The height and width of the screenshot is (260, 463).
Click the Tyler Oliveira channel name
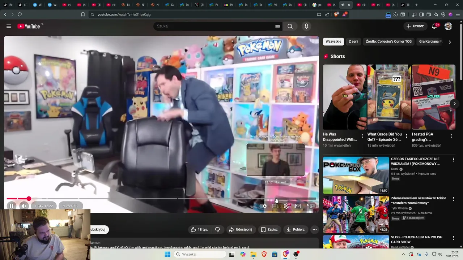pos(399,208)
